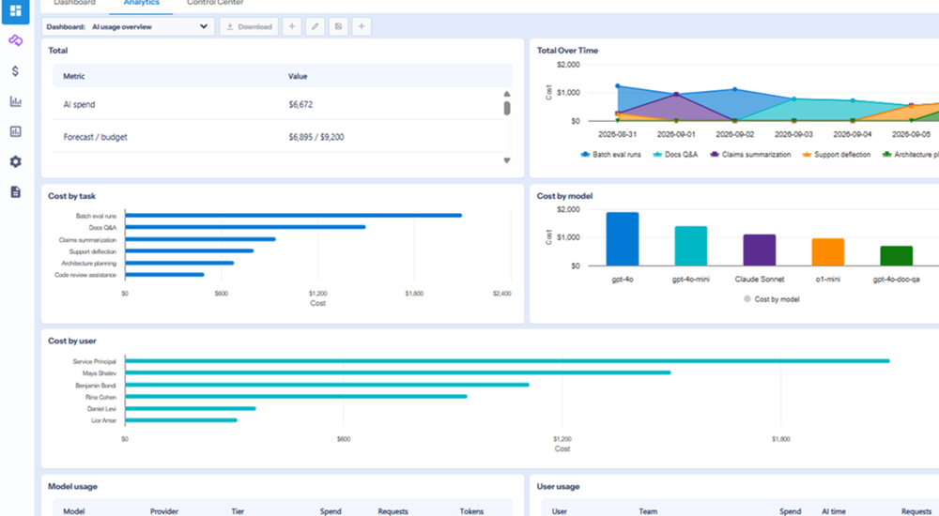Click the Maya Shalev user bar

click(x=398, y=373)
